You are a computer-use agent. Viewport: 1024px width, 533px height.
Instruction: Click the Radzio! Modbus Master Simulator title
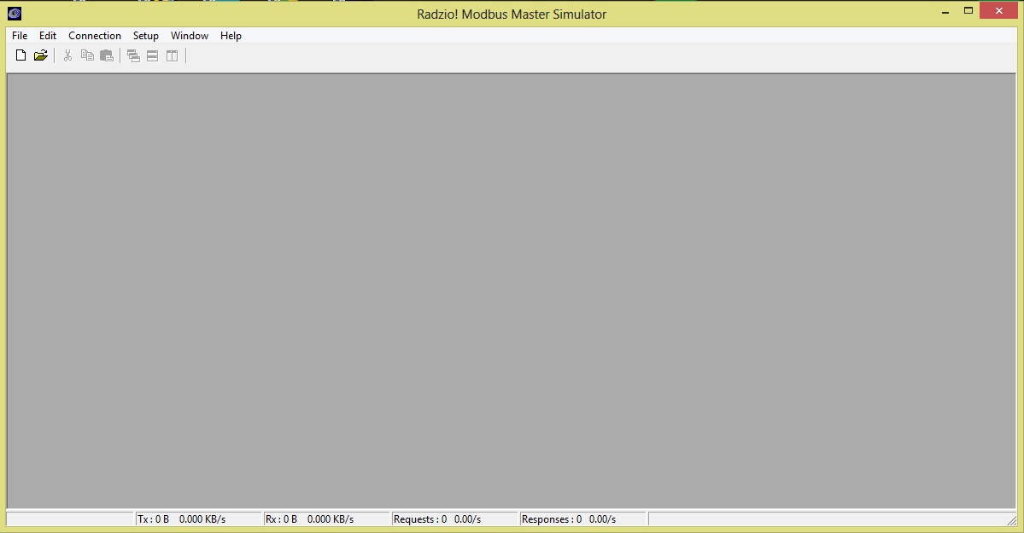click(512, 14)
